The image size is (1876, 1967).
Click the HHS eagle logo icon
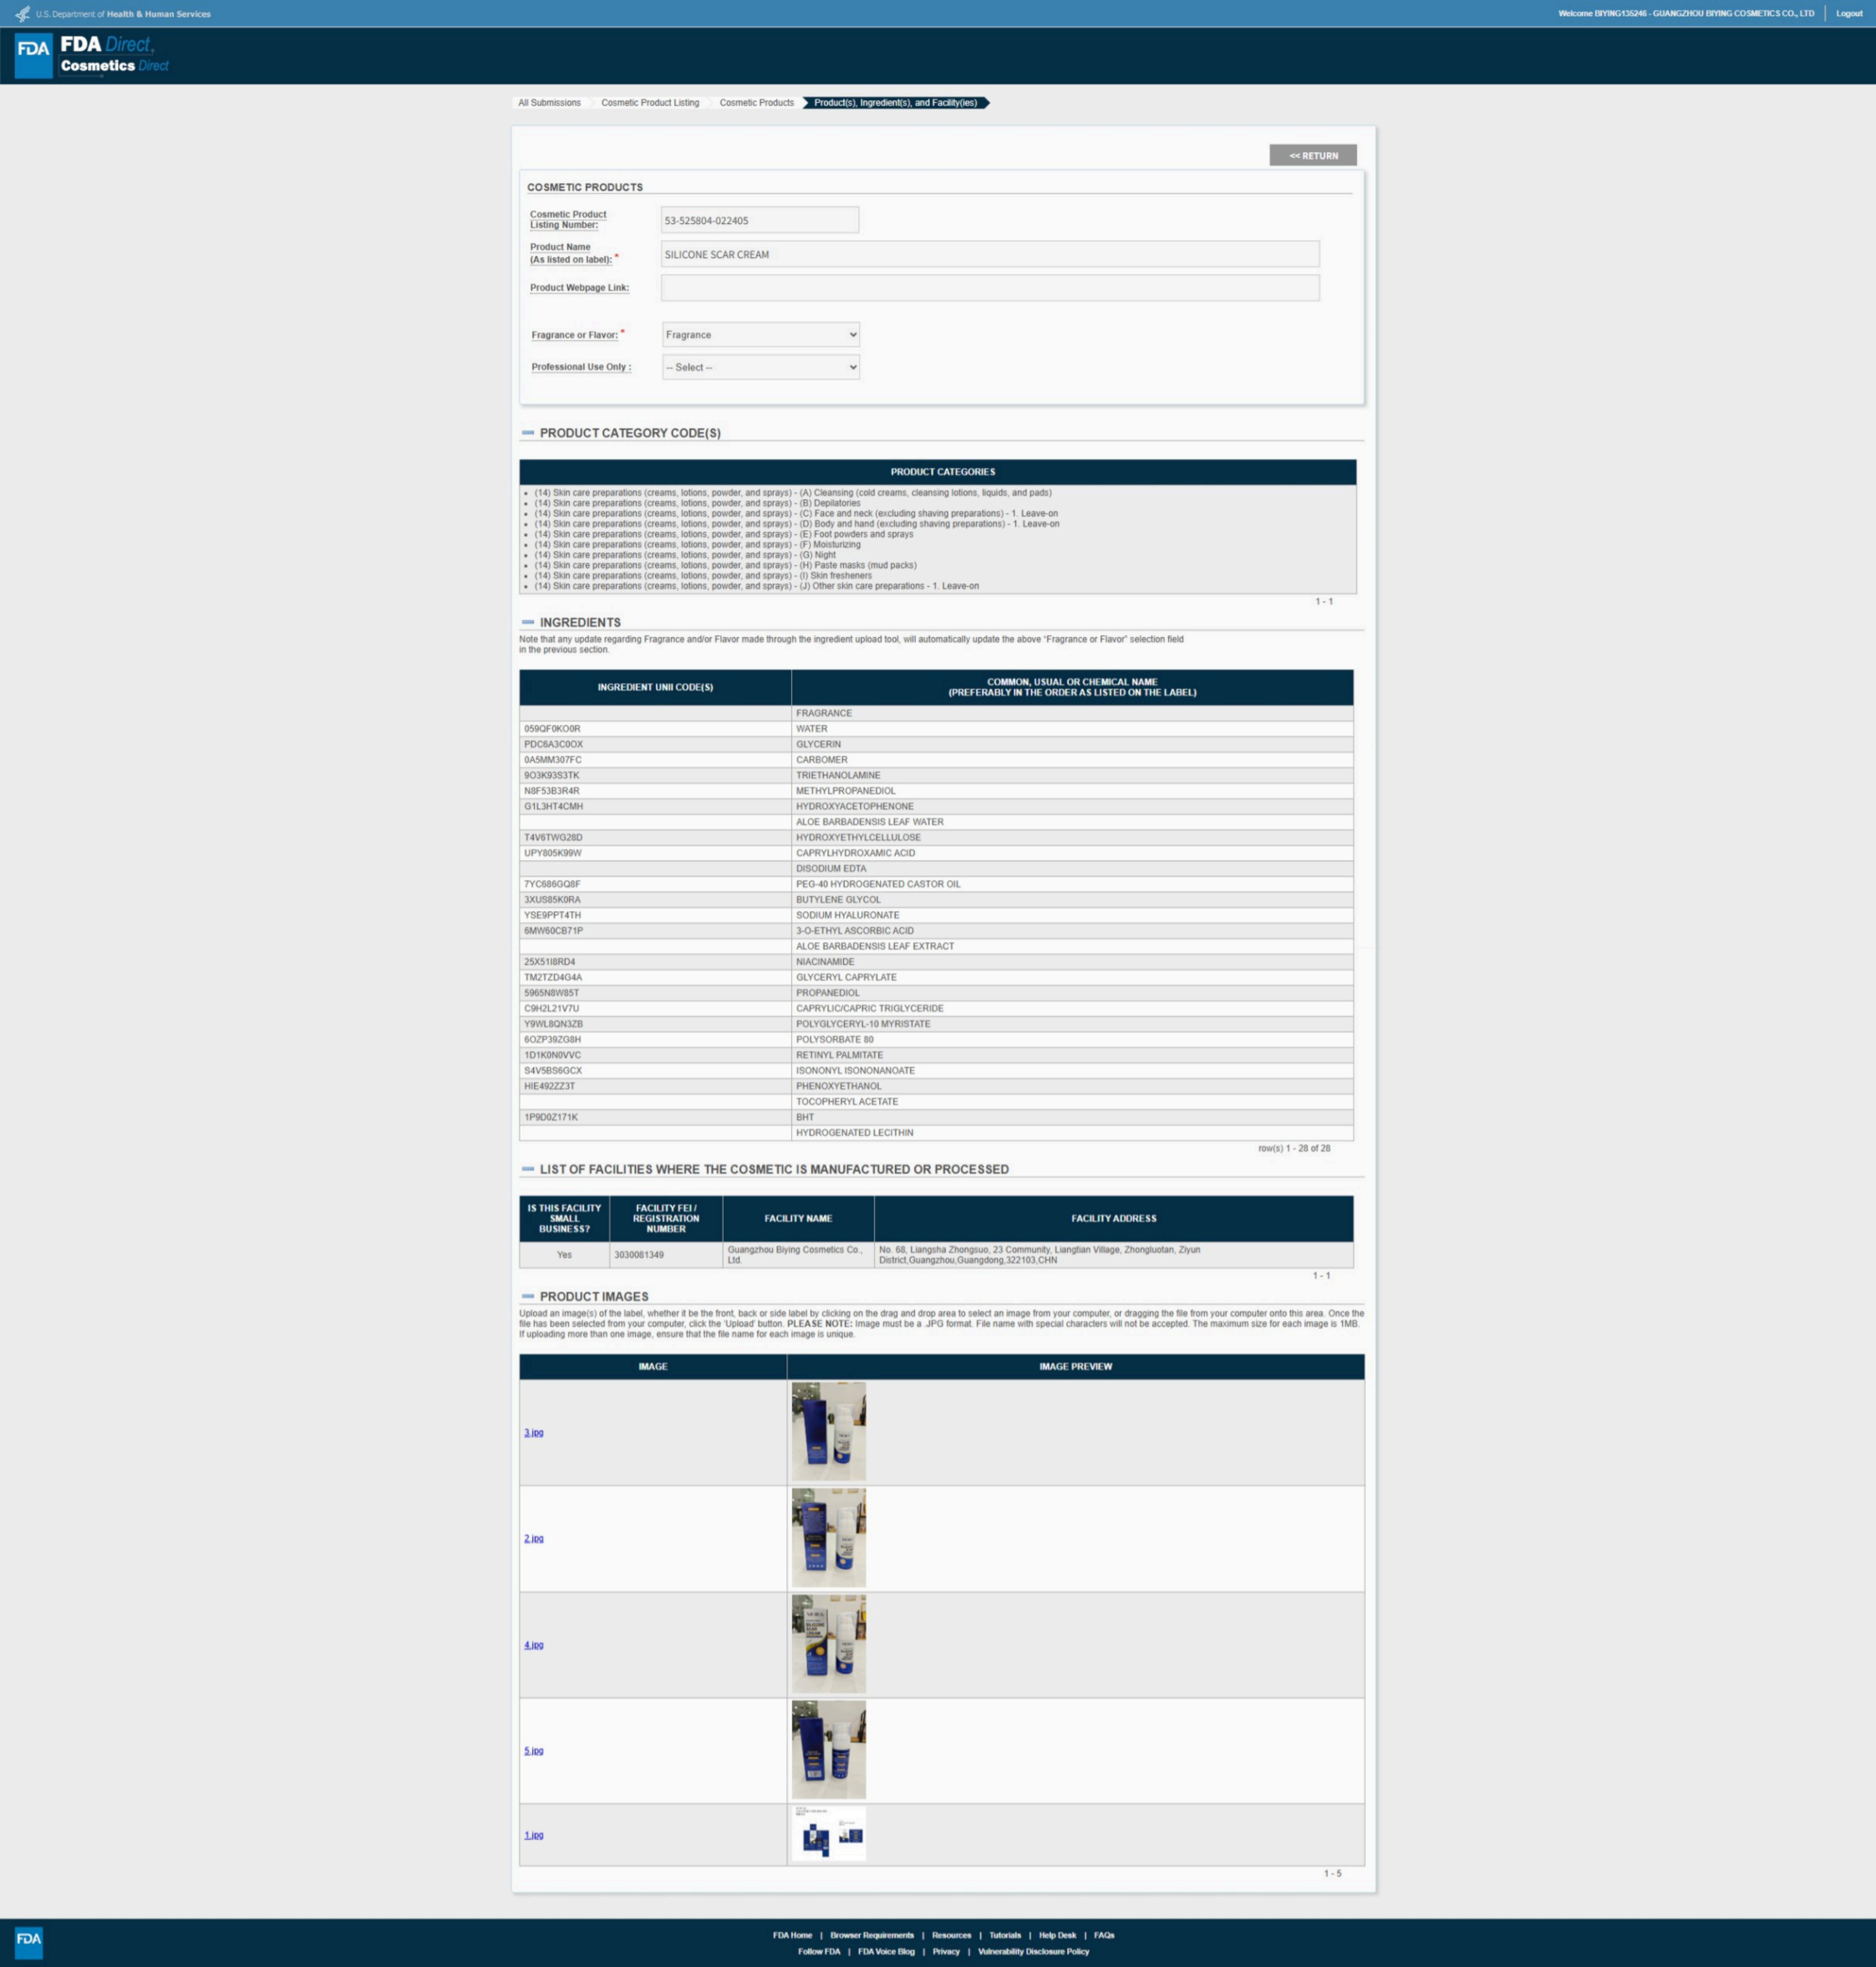[x=22, y=14]
